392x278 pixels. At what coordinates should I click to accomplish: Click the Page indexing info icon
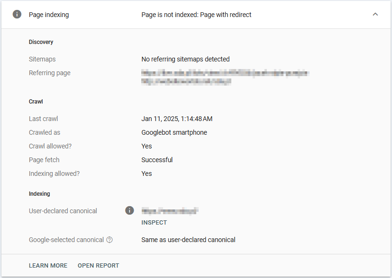point(17,15)
